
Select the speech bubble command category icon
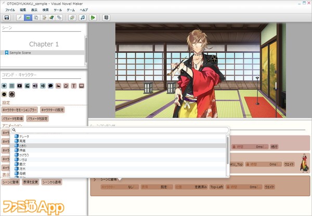click(x=50, y=86)
